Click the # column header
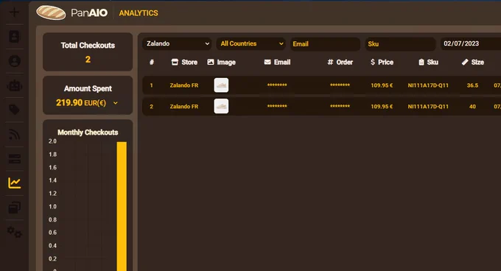 pos(152,63)
